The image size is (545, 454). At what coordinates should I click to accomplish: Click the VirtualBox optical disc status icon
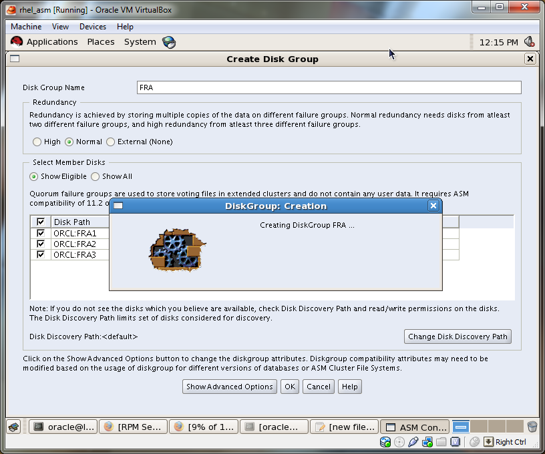tap(399, 442)
